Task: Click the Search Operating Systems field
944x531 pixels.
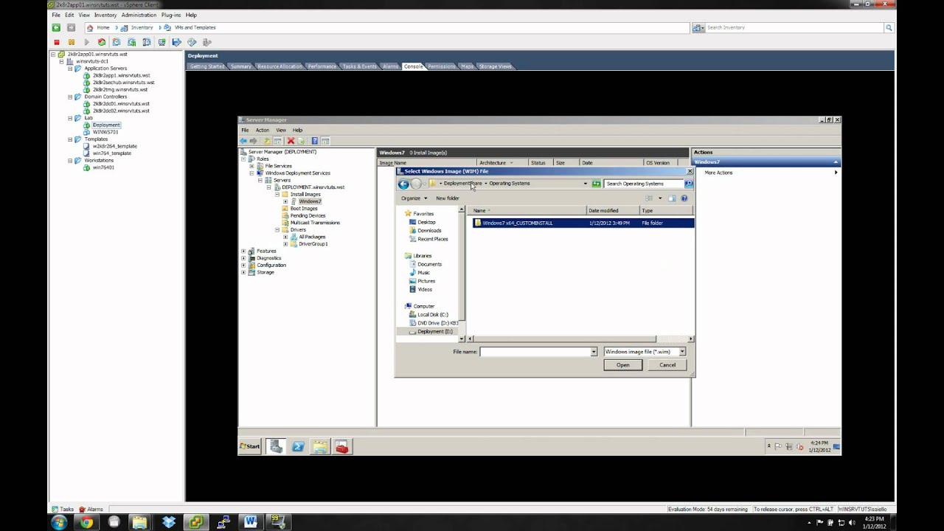Action: pos(644,184)
